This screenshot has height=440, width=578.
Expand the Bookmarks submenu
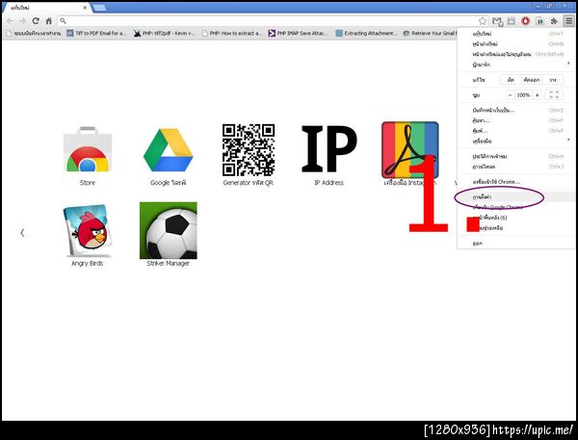coord(516,65)
